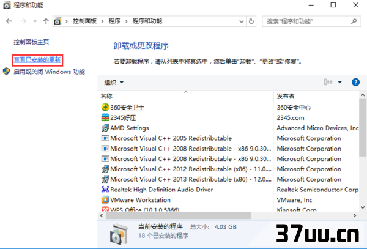The width and height of the screenshot is (367, 249).
Task: Select Realtek High Definition Audio Driver text
Action: (x=161, y=190)
